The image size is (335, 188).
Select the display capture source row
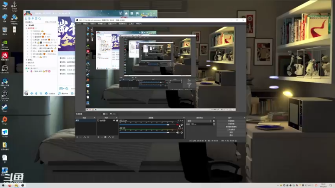[108, 120]
